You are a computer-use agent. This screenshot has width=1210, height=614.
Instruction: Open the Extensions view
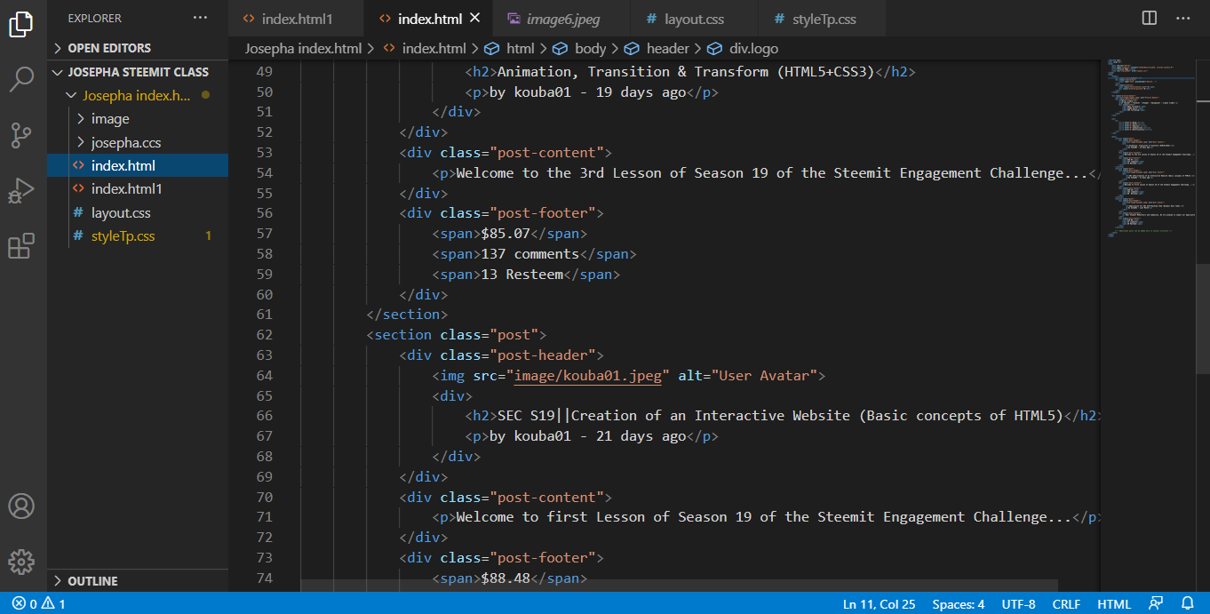(x=21, y=245)
